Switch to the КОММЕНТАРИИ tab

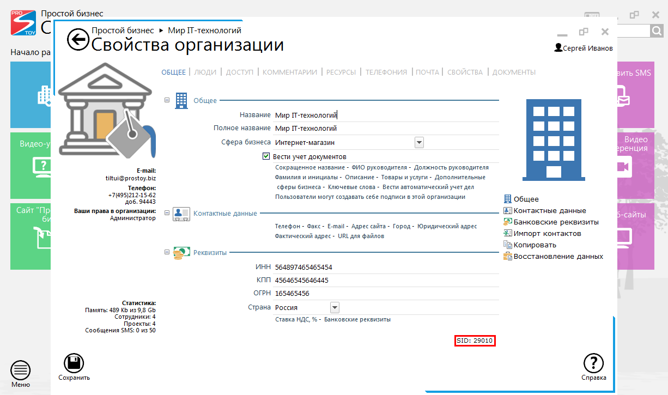click(x=290, y=72)
